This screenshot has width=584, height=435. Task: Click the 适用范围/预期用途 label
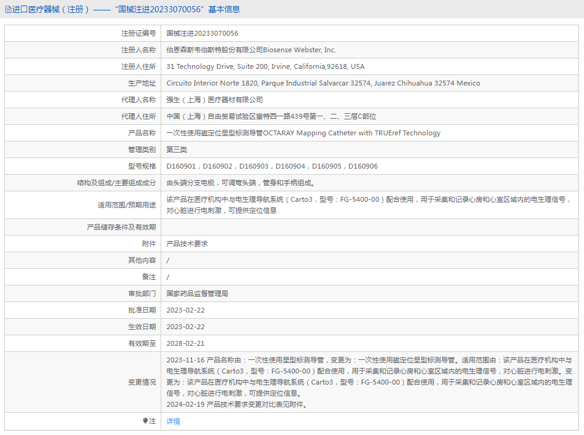pyautogui.click(x=127, y=205)
